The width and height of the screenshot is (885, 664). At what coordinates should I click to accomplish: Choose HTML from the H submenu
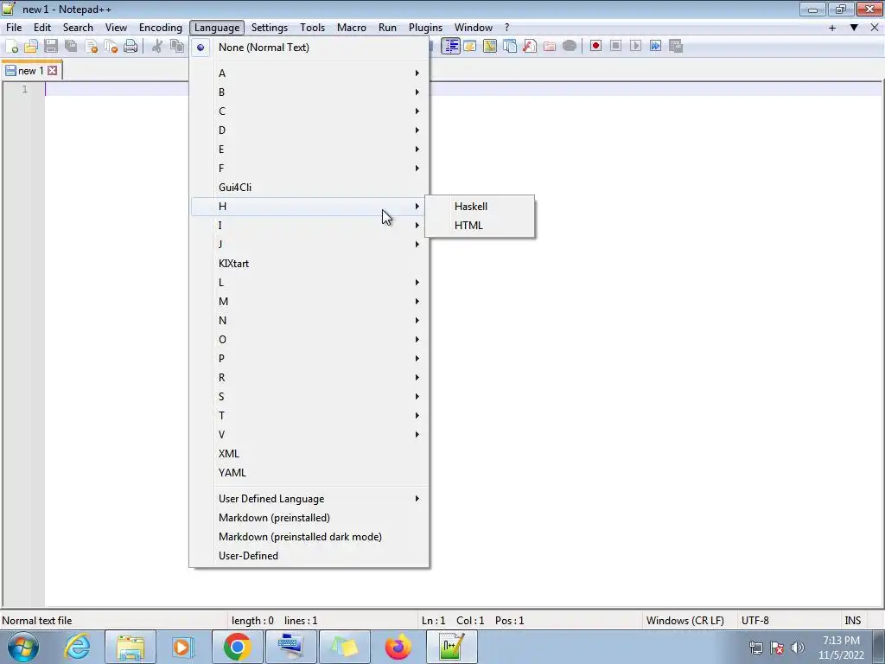click(480, 226)
